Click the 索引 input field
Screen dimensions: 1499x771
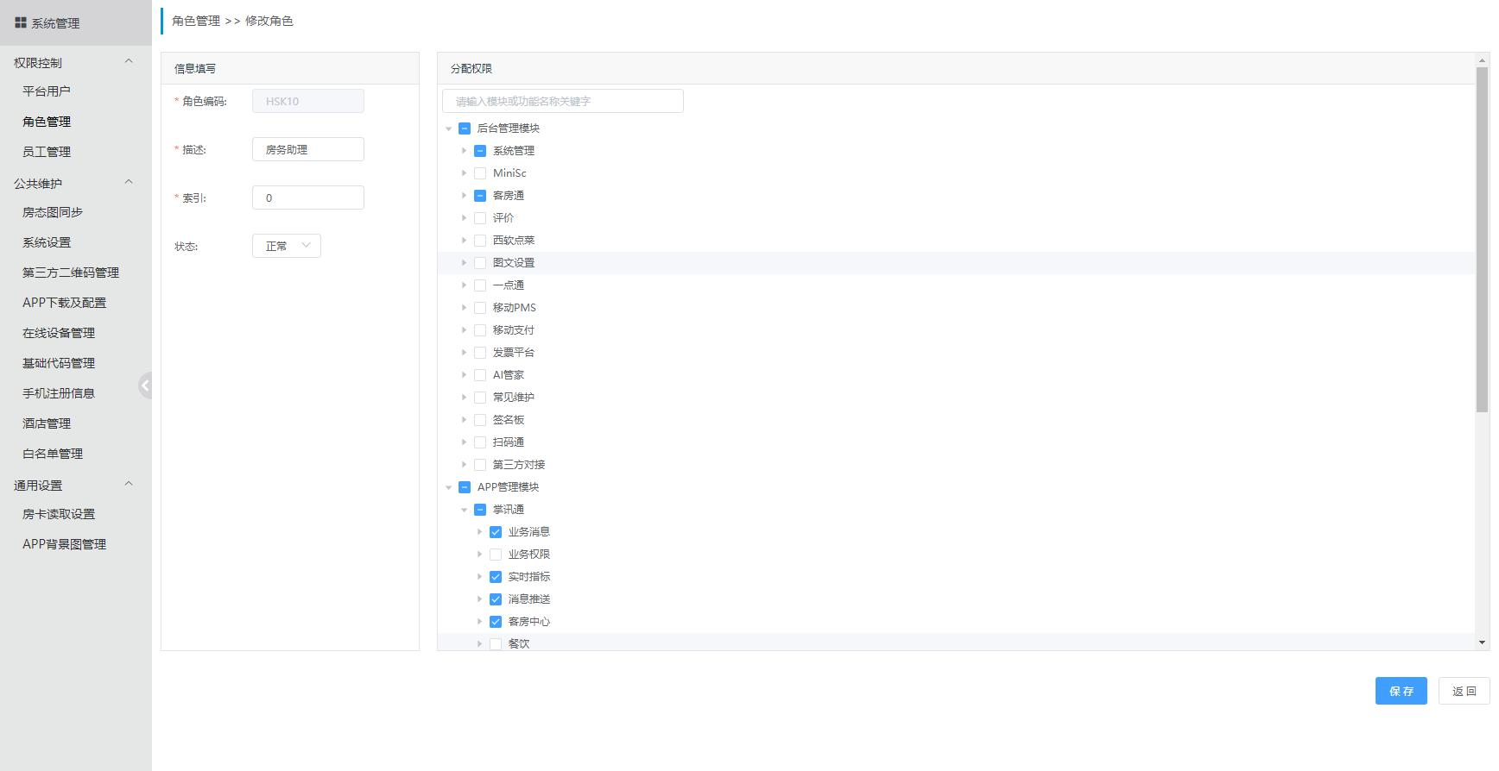tap(308, 197)
